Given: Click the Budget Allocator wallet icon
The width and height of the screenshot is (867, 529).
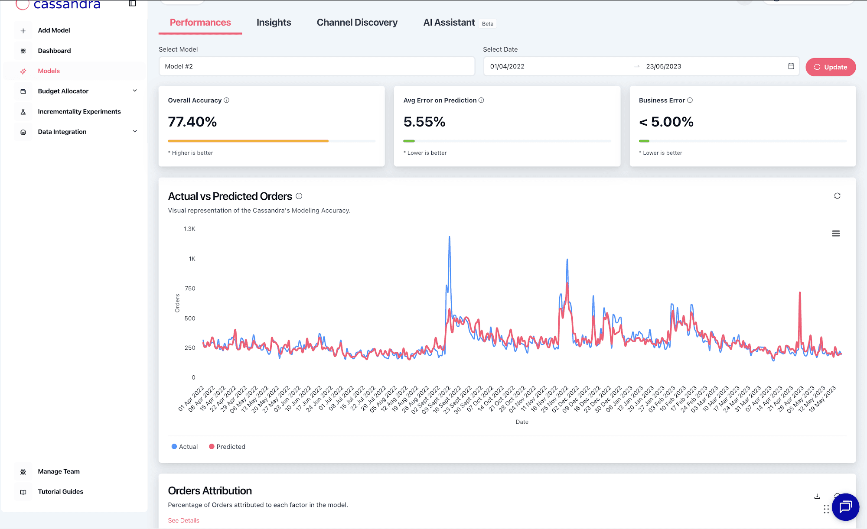Looking at the screenshot, I should coord(23,91).
